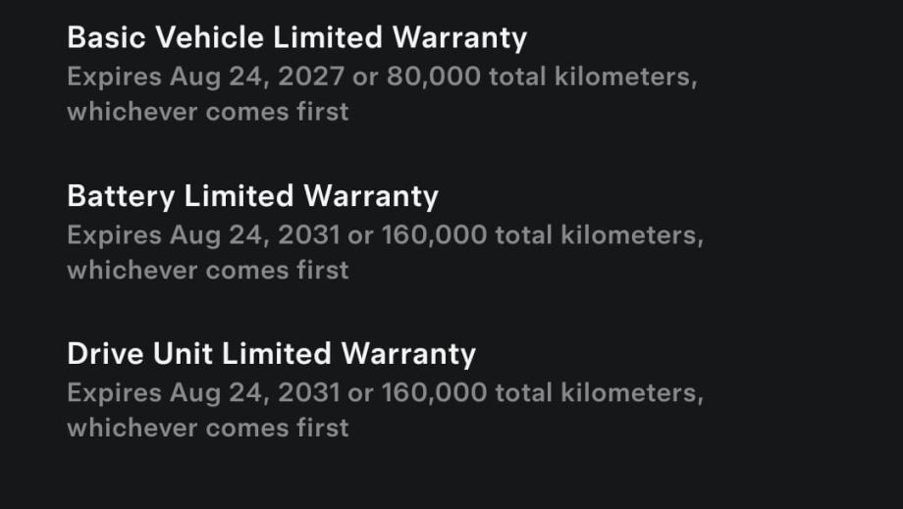Click the 'Aug 24, 2027' expiry date
The height and width of the screenshot is (509, 903).
click(x=256, y=77)
